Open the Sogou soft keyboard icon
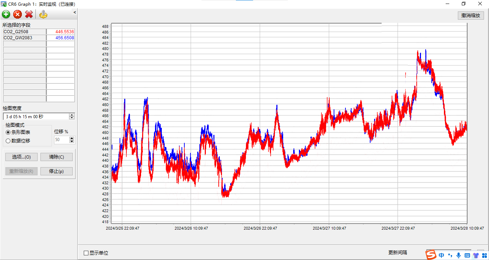The width and height of the screenshot is (489, 260). click(467, 255)
